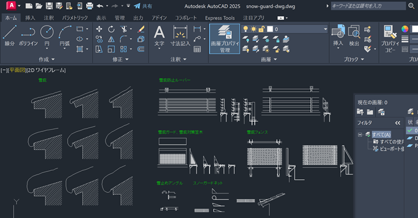Insert a table via the table icon

pos(197,49)
